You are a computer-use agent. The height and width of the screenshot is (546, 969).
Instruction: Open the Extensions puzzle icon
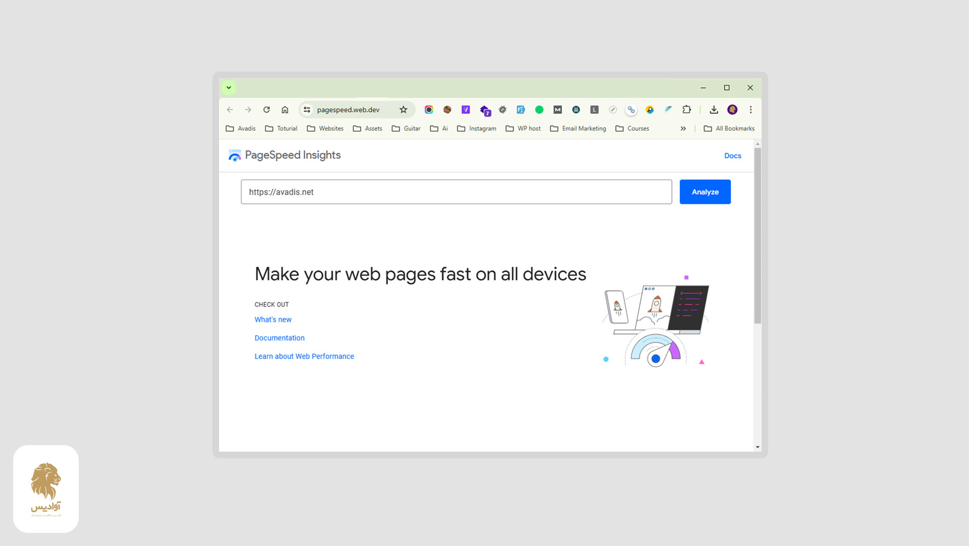pos(686,110)
